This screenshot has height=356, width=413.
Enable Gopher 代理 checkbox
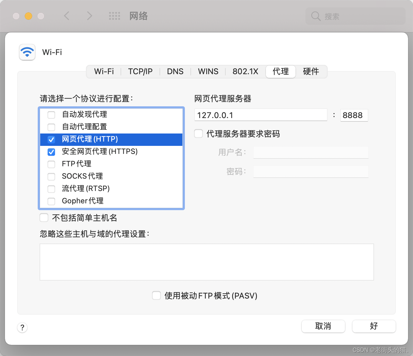coord(51,201)
